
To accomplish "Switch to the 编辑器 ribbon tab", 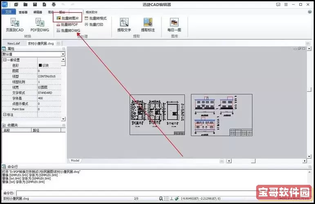I will [38, 12].
